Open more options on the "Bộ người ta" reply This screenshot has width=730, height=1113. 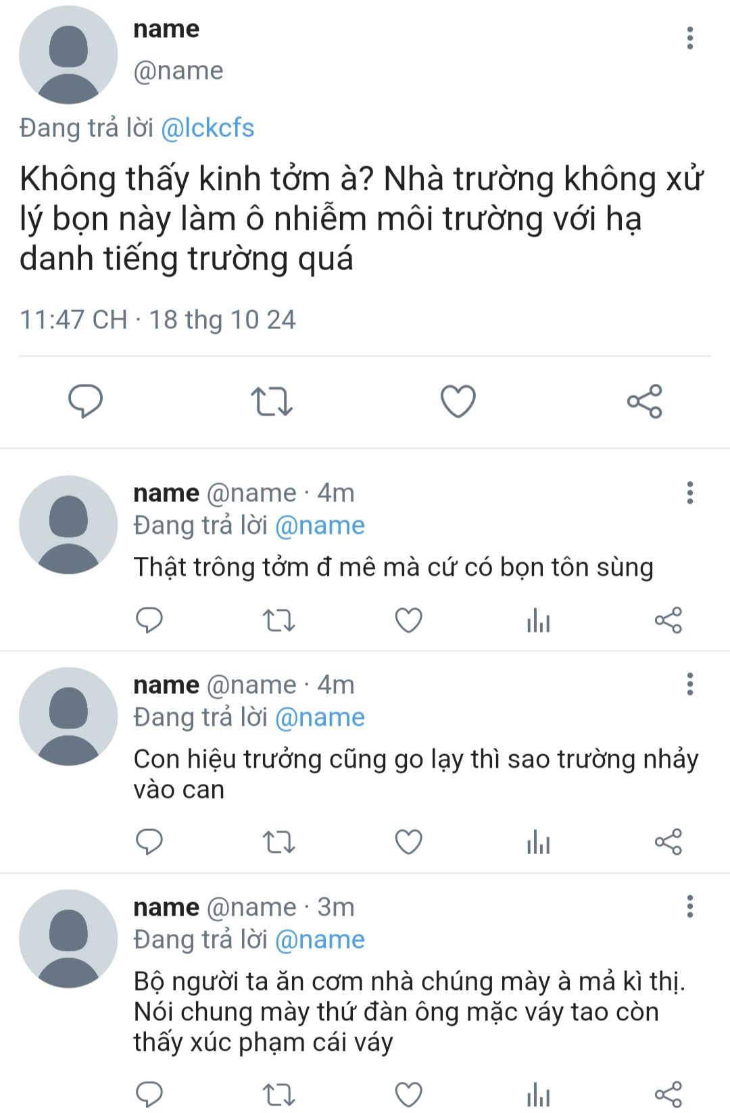click(x=689, y=907)
